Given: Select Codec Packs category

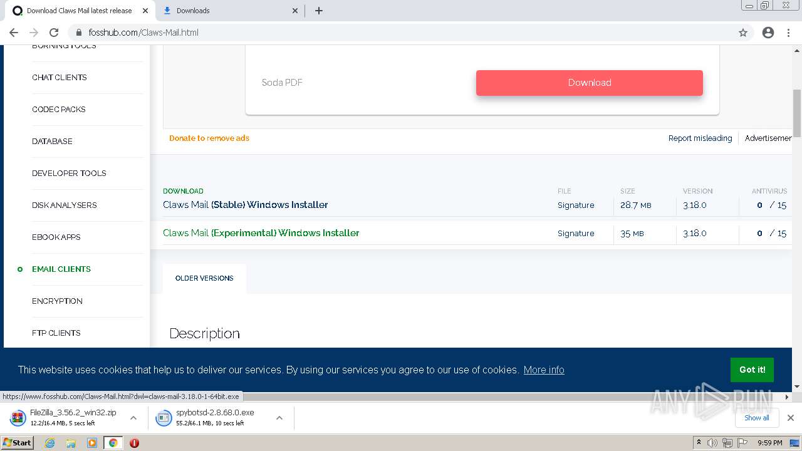Looking at the screenshot, I should click(x=59, y=110).
